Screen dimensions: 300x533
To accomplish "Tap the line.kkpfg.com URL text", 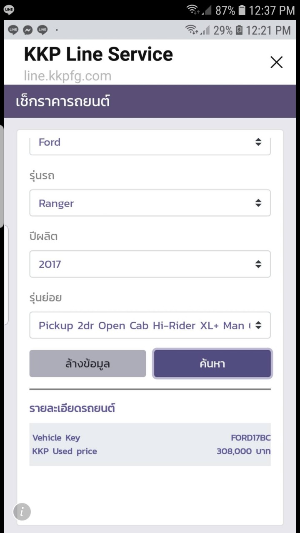I will tap(67, 76).
